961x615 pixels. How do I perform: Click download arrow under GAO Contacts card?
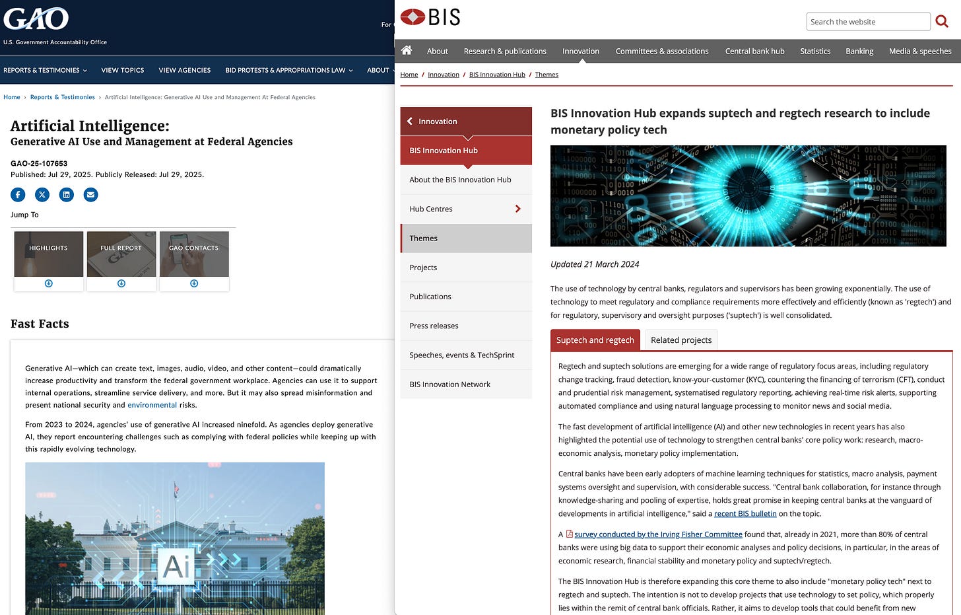[194, 283]
